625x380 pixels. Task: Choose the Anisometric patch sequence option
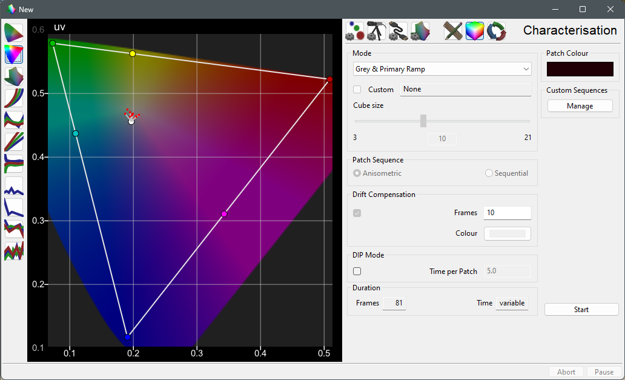point(357,173)
